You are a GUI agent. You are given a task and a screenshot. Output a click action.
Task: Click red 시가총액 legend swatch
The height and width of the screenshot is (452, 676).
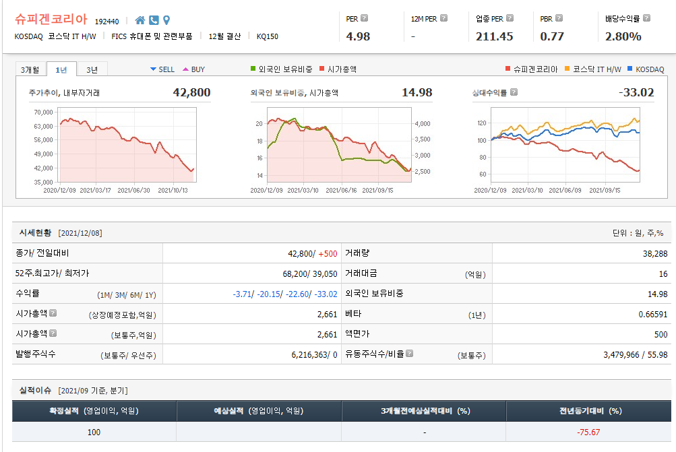(x=321, y=69)
